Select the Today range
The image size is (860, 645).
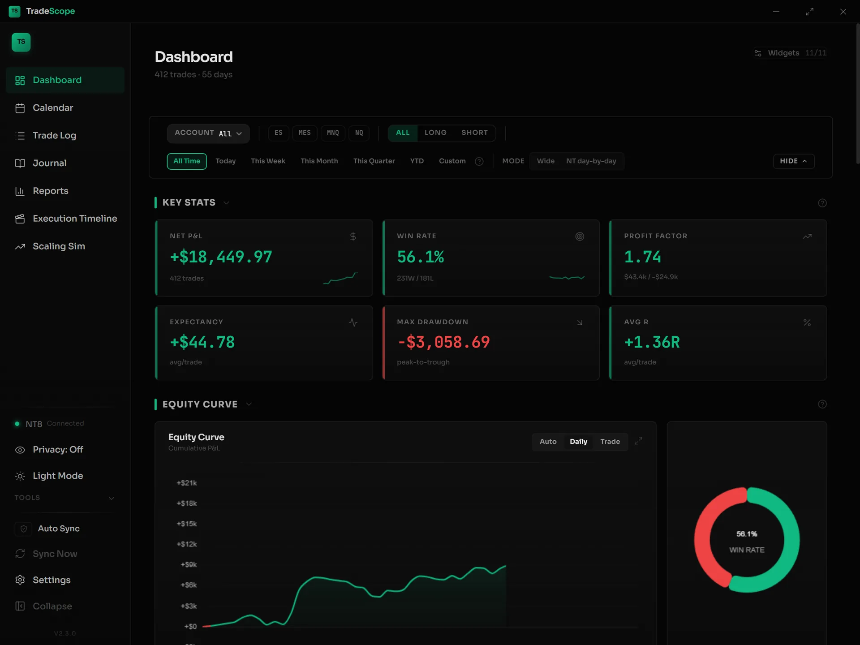pyautogui.click(x=225, y=161)
